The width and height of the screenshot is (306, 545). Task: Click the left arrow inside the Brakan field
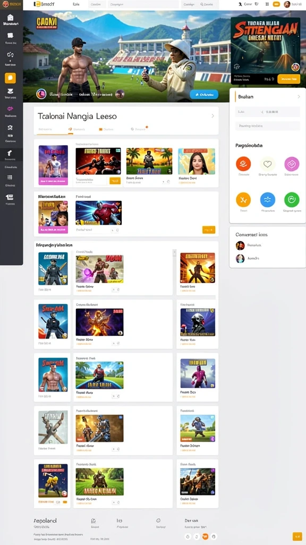pos(262,112)
